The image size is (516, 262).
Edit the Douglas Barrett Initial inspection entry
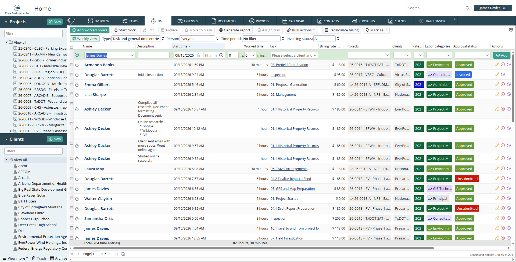click(x=497, y=75)
